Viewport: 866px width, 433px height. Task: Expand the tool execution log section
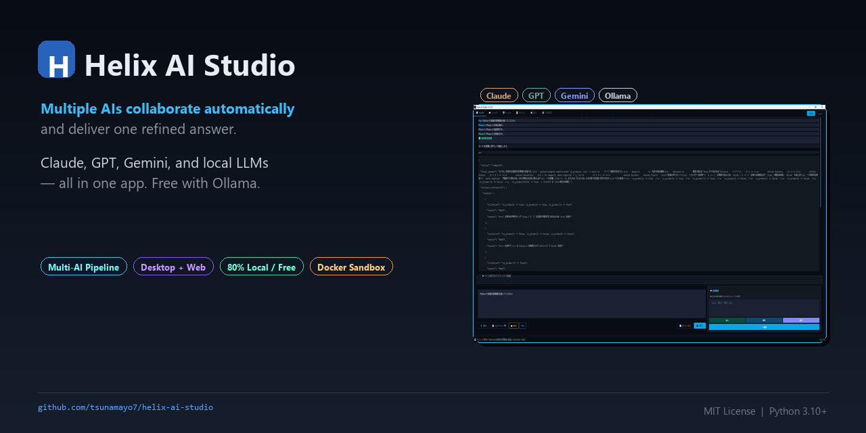pyautogui.click(x=496, y=275)
